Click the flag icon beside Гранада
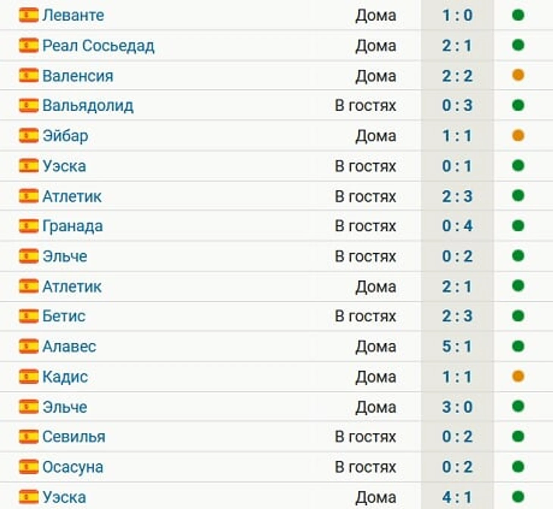This screenshot has height=509, width=553. coord(29,226)
